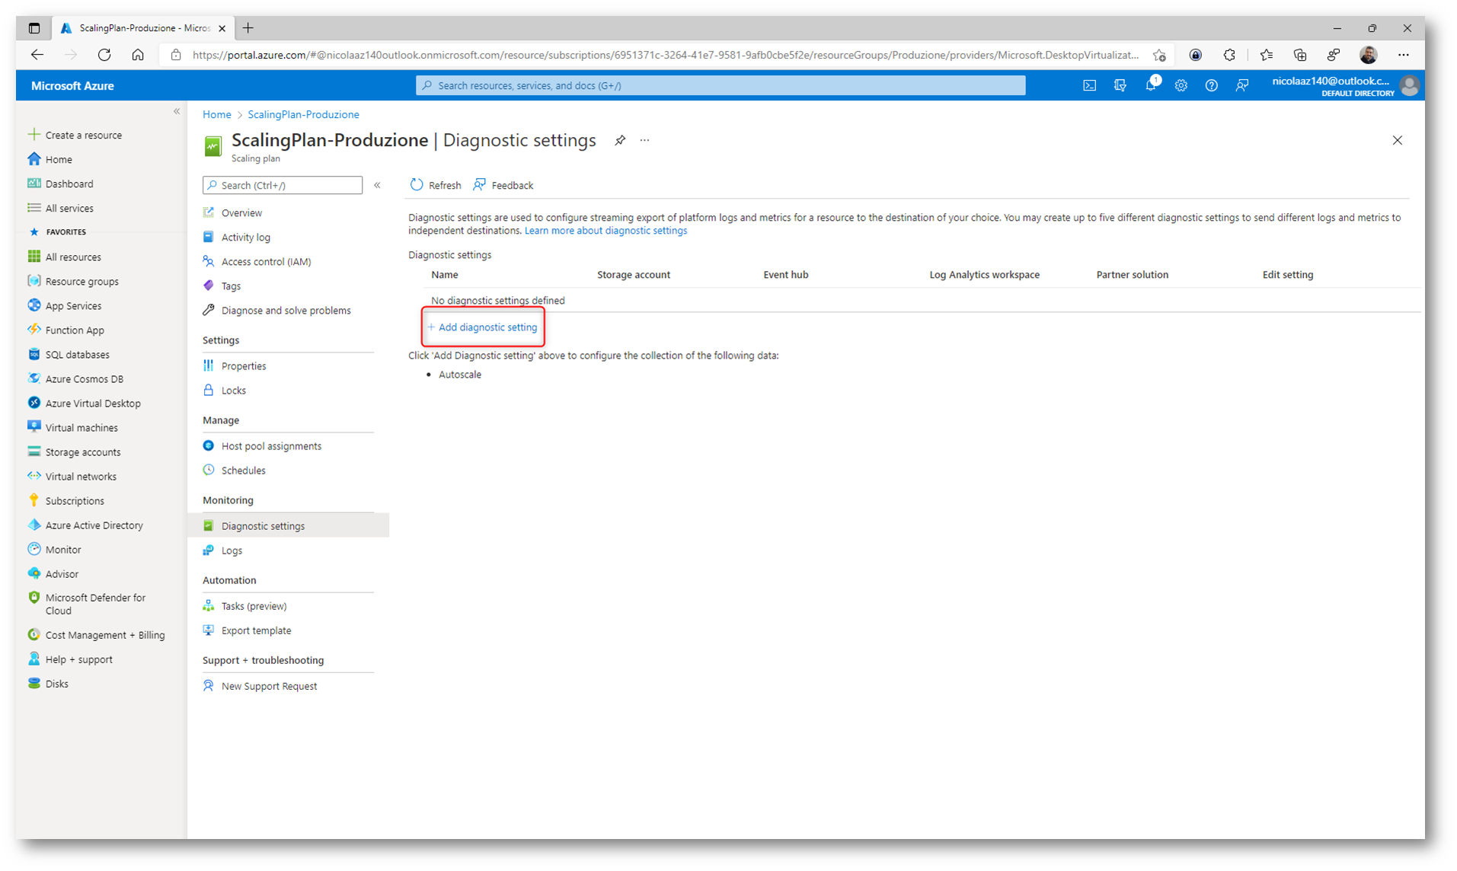Open Learn more about diagnostic settings
This screenshot has height=871, width=1457.
[x=605, y=231]
